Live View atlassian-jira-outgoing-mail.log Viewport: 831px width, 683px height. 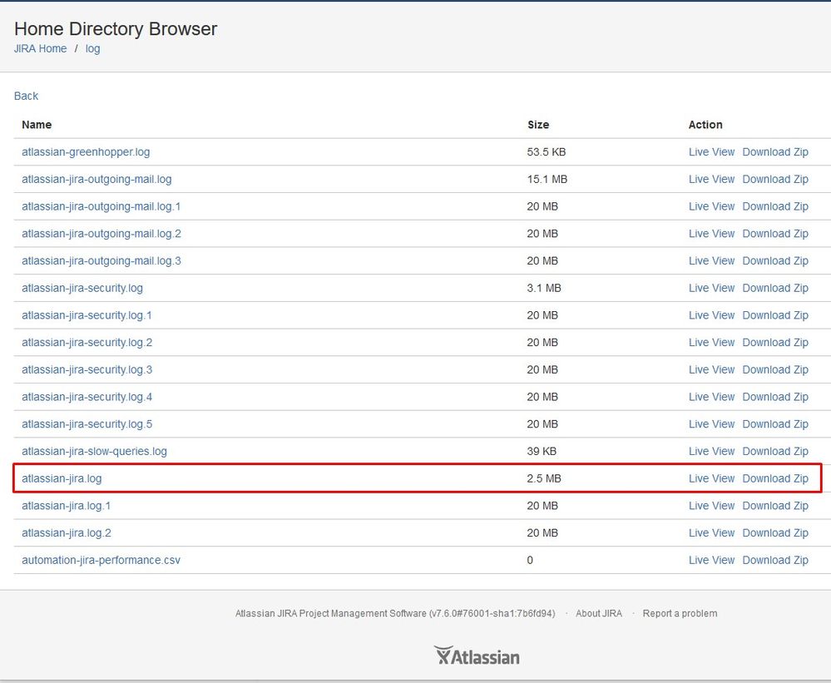pyautogui.click(x=712, y=179)
